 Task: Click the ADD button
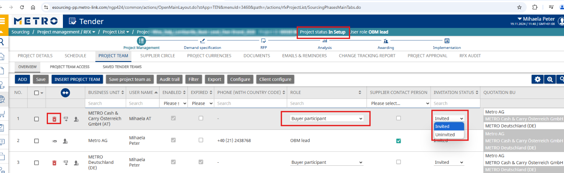pyautogui.click(x=23, y=79)
